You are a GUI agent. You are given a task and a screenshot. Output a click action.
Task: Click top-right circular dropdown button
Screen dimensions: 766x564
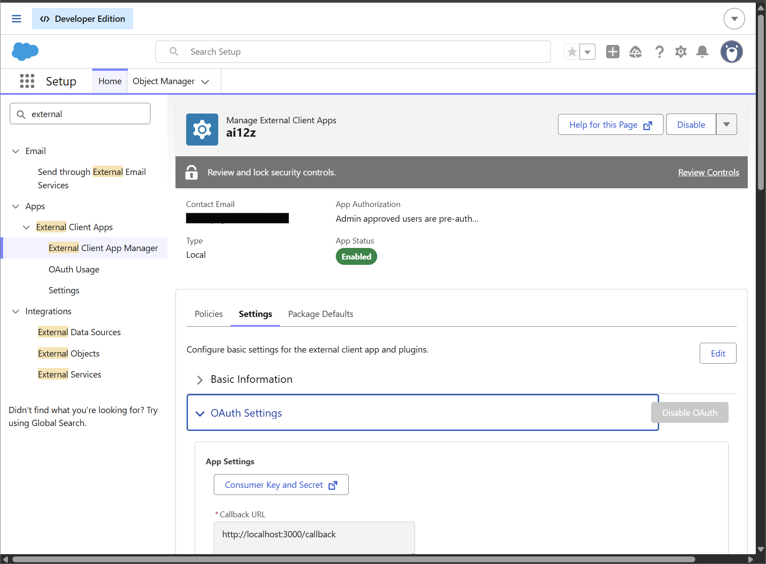(734, 19)
